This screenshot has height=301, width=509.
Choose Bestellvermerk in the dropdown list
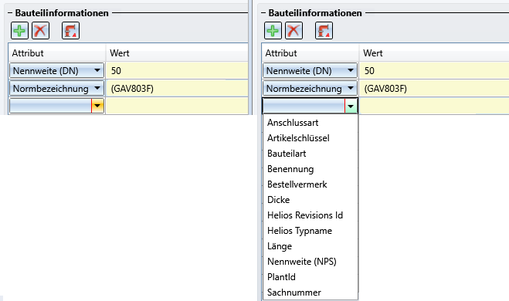tap(297, 184)
